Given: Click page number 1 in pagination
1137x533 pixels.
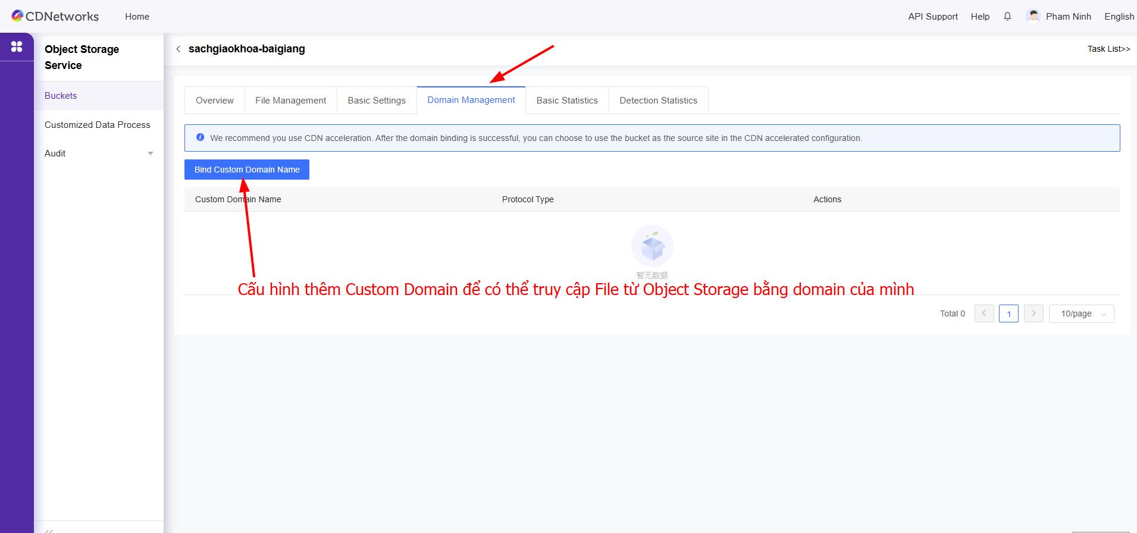Looking at the screenshot, I should click(x=1008, y=313).
